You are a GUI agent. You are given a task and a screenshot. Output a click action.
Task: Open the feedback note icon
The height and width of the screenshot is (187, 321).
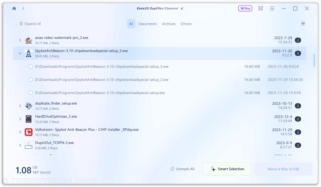pos(261,8)
